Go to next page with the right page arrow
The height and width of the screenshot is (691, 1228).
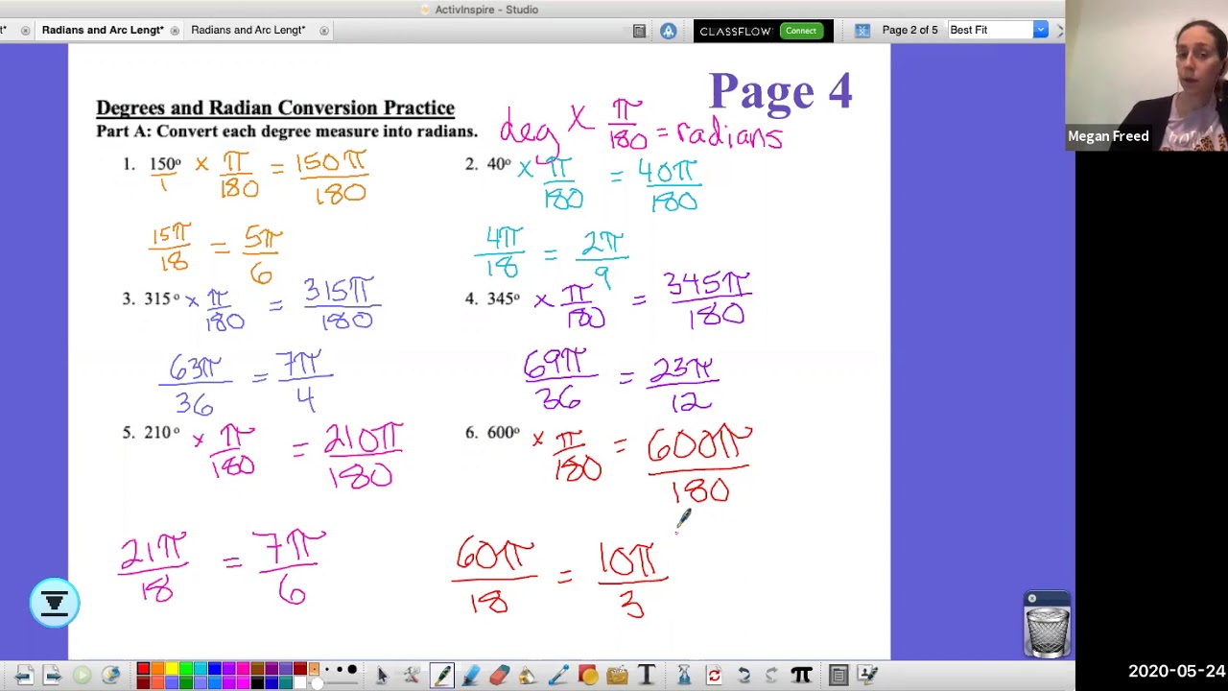point(53,676)
